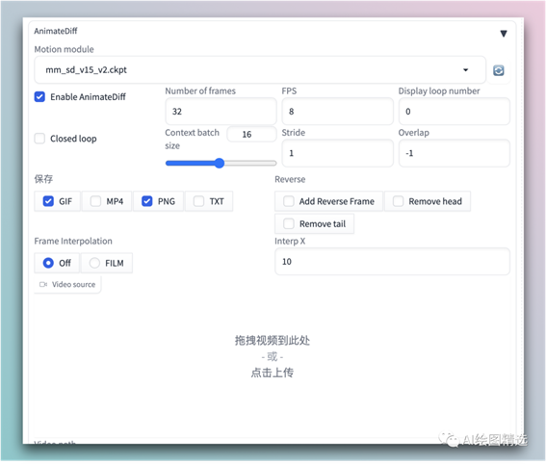Click the AnimateDiff header title
Viewport: 546px width, 464px height.
click(56, 31)
